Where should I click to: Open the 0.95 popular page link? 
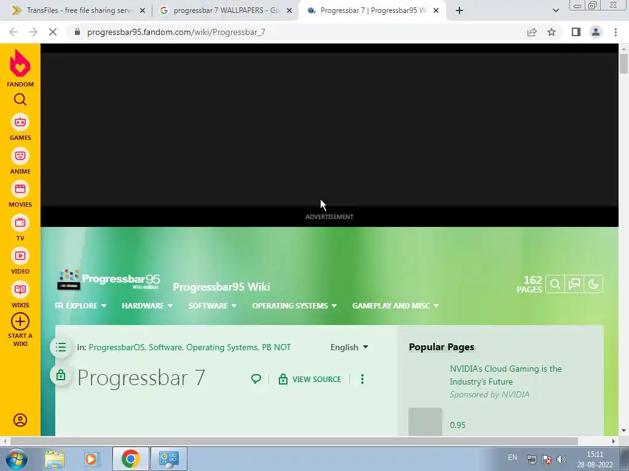pos(458,426)
